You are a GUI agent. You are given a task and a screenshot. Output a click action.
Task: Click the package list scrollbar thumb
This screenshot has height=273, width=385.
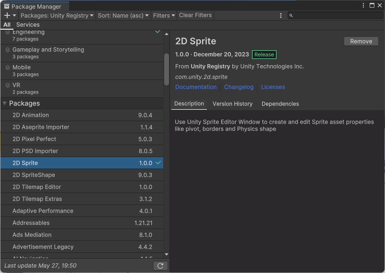(x=167, y=69)
